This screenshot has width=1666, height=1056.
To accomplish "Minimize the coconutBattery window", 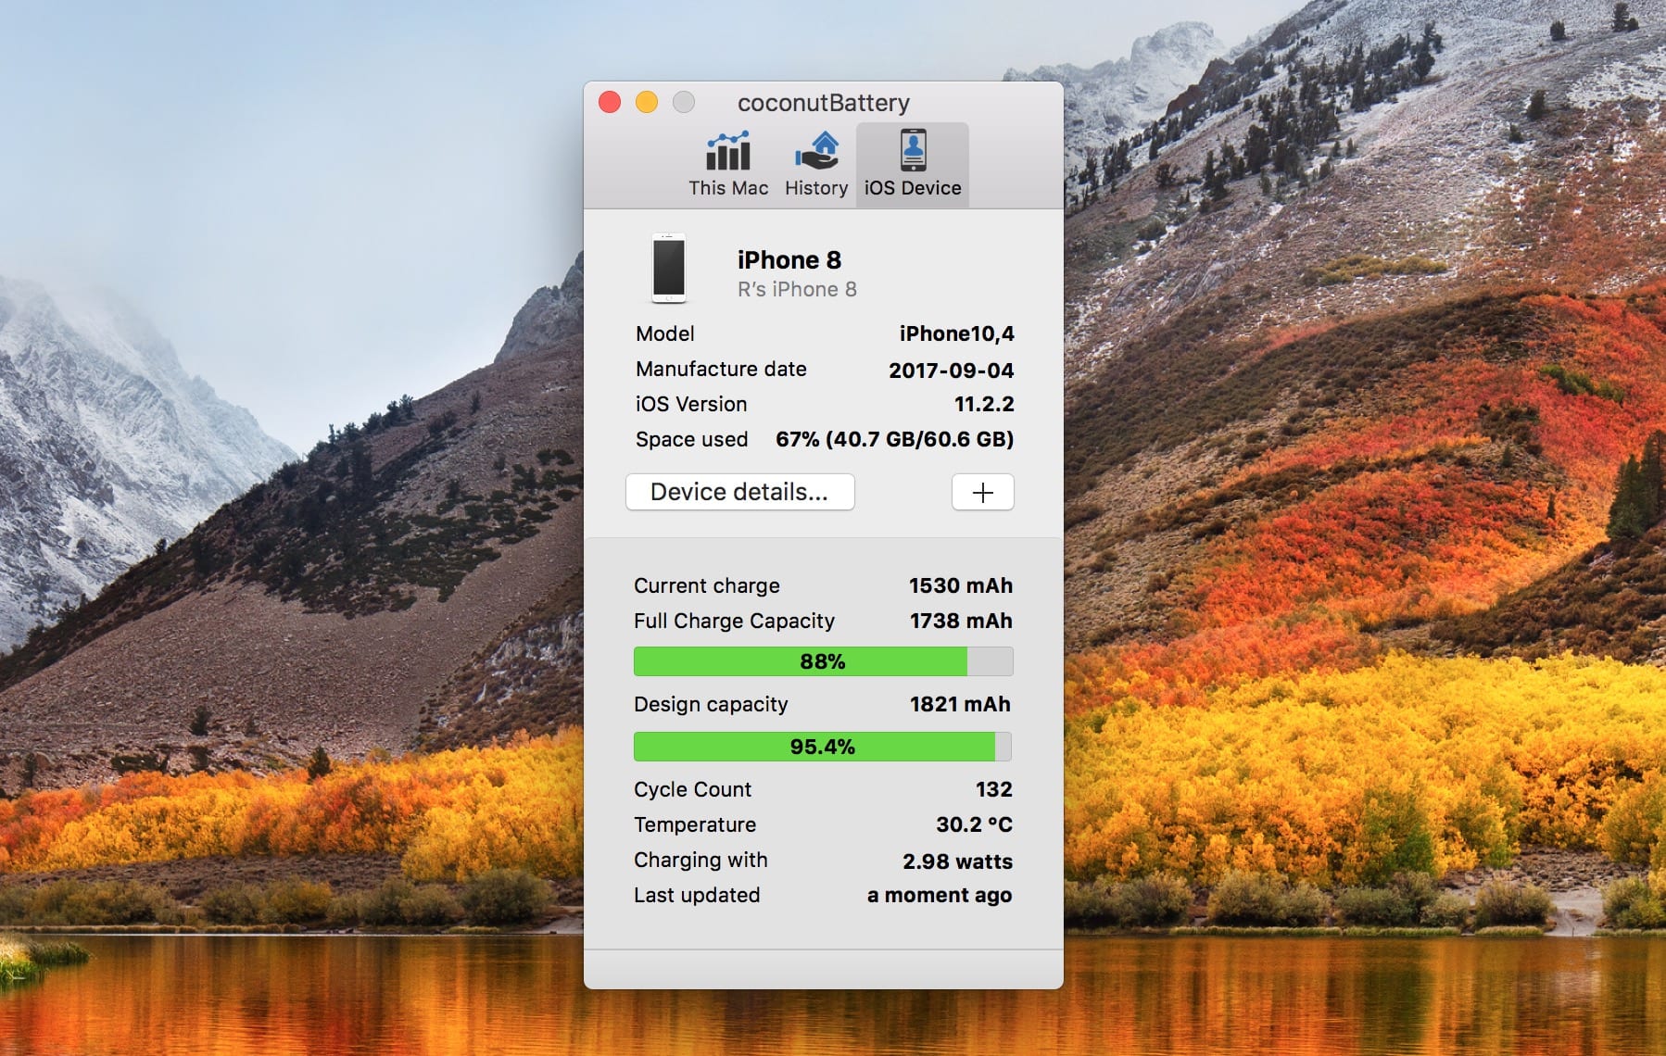I will 647,102.
